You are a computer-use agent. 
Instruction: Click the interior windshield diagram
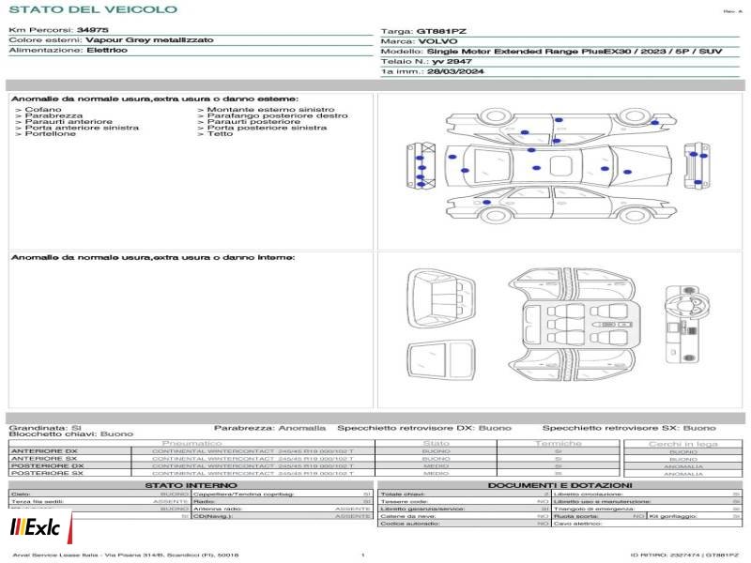[441, 360]
